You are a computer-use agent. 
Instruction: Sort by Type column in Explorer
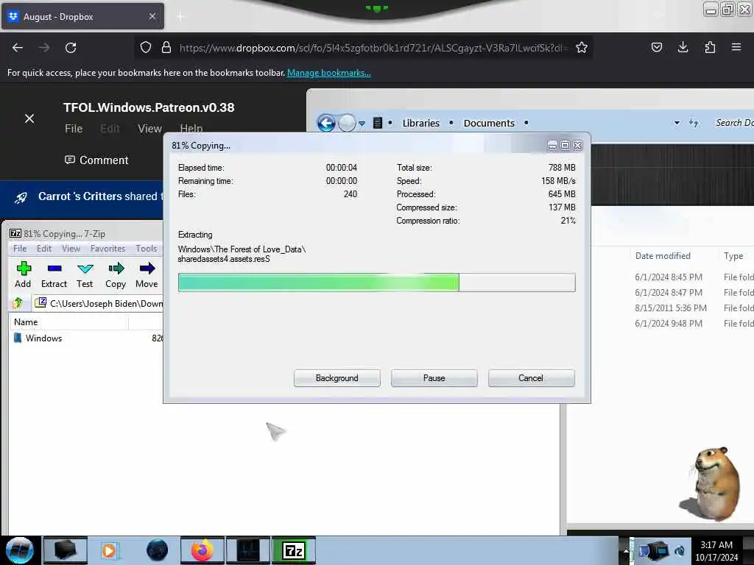(x=736, y=256)
